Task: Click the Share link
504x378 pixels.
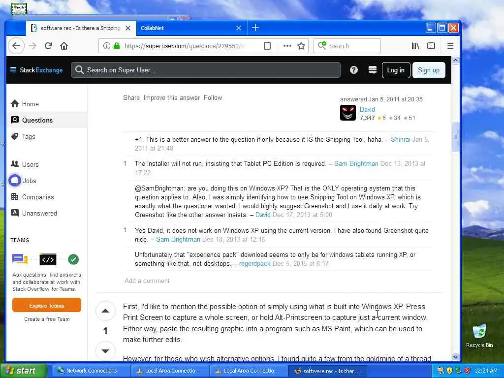Action: [131, 98]
